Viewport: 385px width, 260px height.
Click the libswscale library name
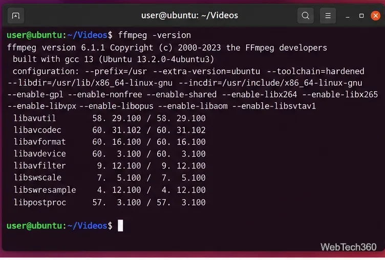pyautogui.click(x=37, y=178)
